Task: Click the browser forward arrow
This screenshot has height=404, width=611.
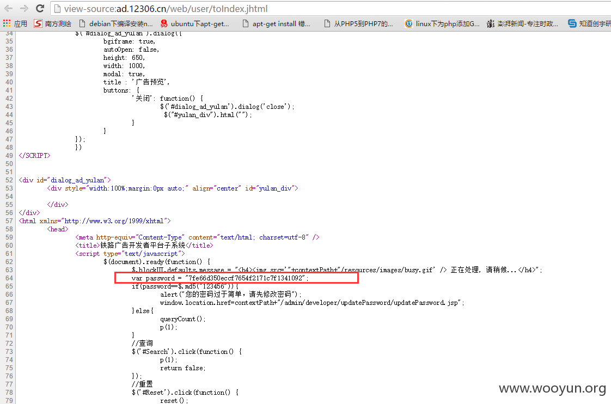Action: (x=24, y=8)
